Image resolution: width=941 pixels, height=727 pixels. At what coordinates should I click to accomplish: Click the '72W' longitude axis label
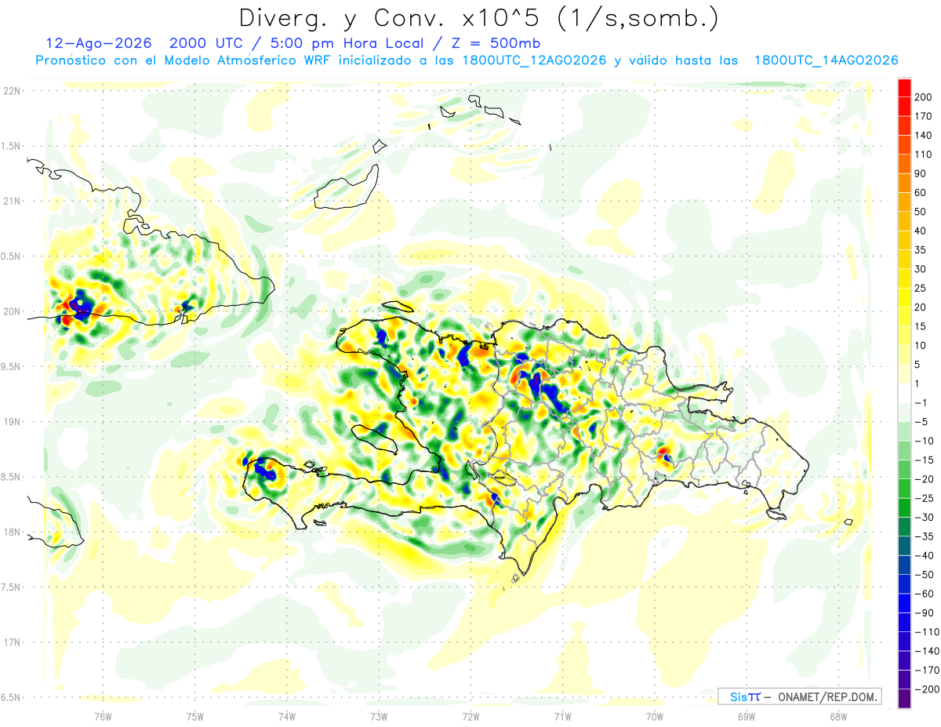(470, 715)
